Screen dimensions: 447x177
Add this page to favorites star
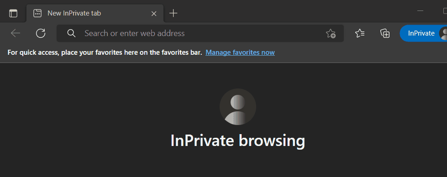tap(331, 33)
